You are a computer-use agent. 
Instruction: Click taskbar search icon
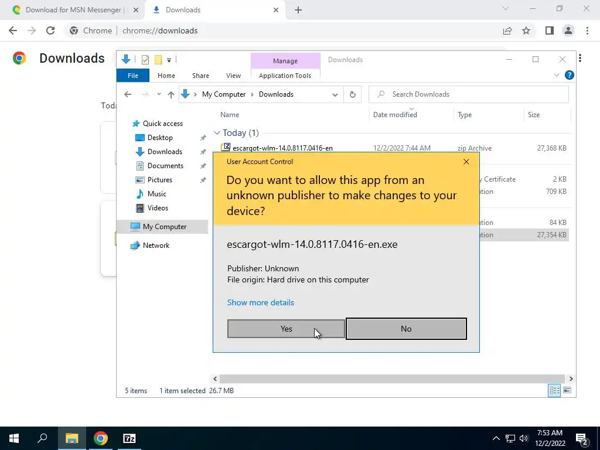coord(42,438)
